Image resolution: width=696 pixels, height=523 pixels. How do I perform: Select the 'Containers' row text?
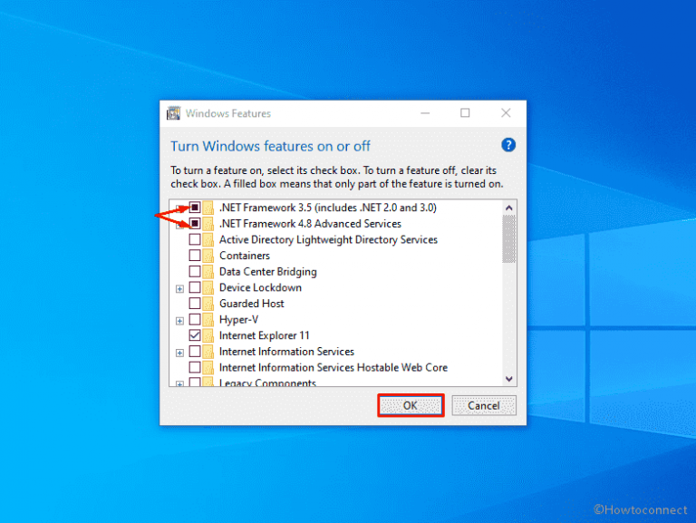(x=244, y=256)
